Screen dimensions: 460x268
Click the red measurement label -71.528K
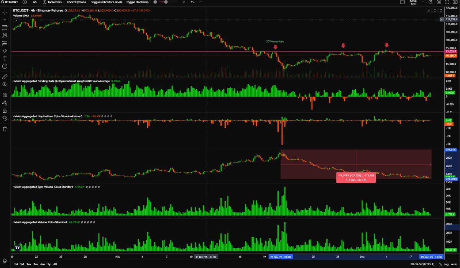click(x=356, y=178)
